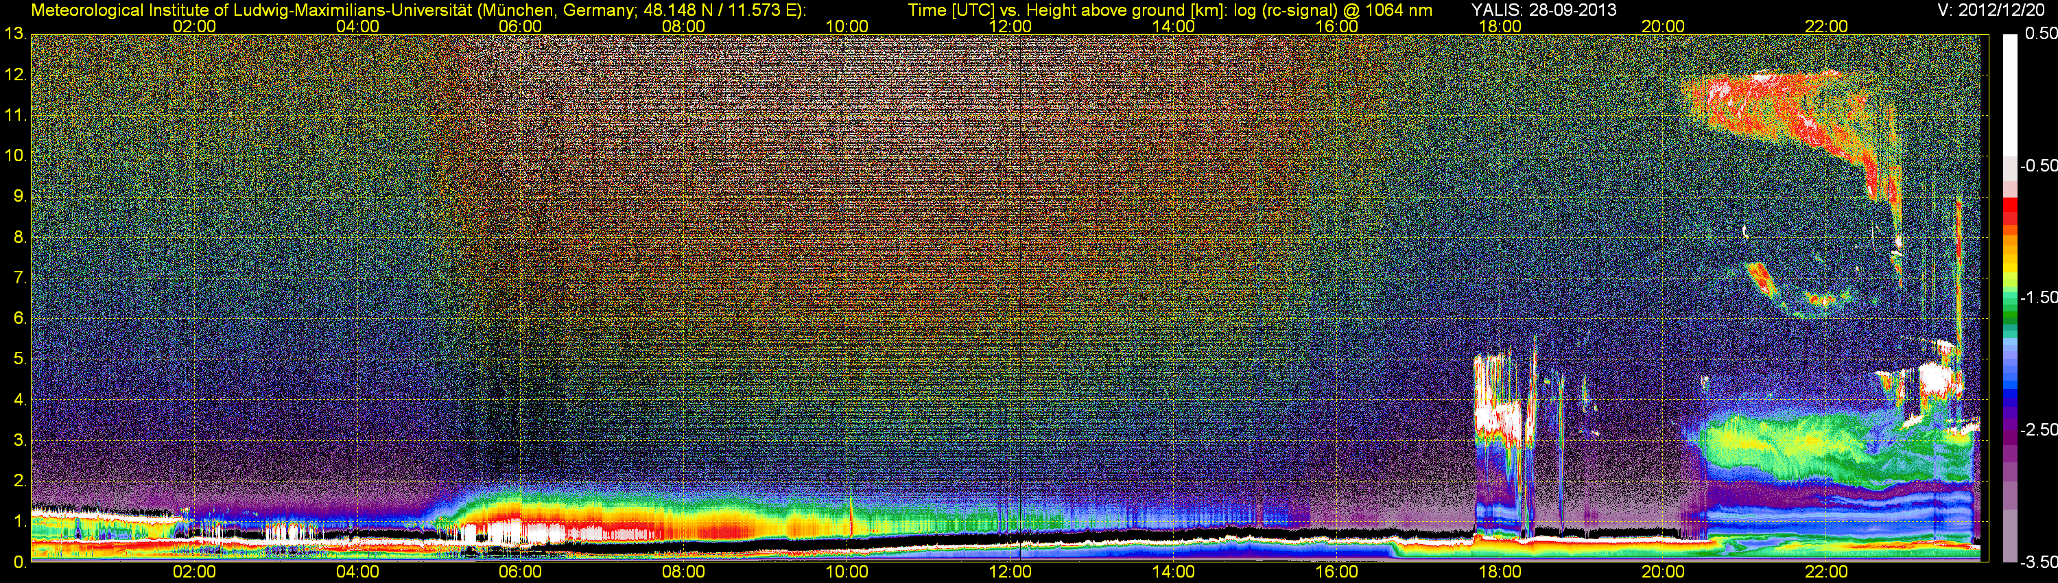Click the Meteorological Institute Ludwig-Maximilians-Universität title text

(418, 10)
